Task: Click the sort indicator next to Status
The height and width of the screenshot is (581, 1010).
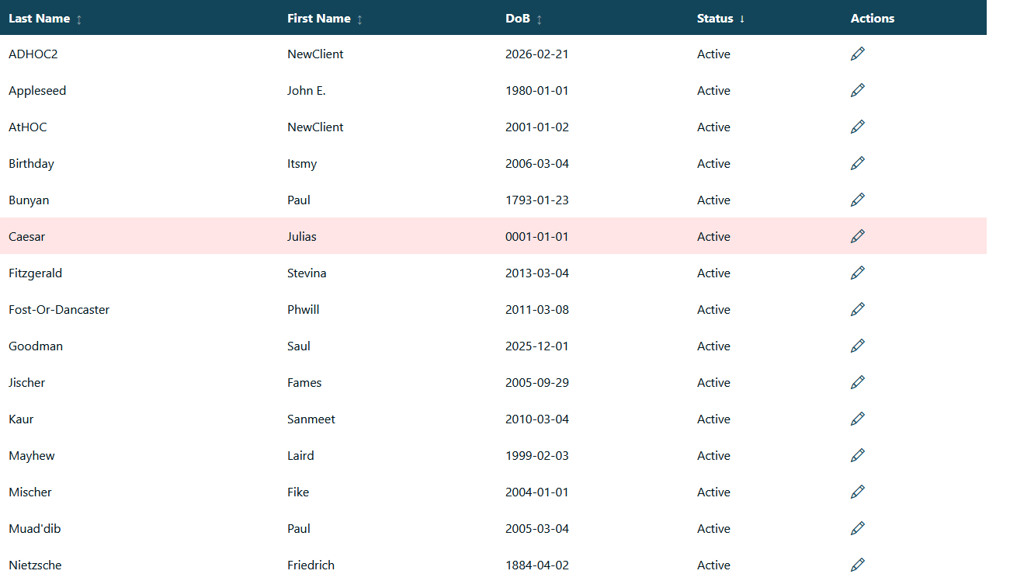Action: (744, 19)
